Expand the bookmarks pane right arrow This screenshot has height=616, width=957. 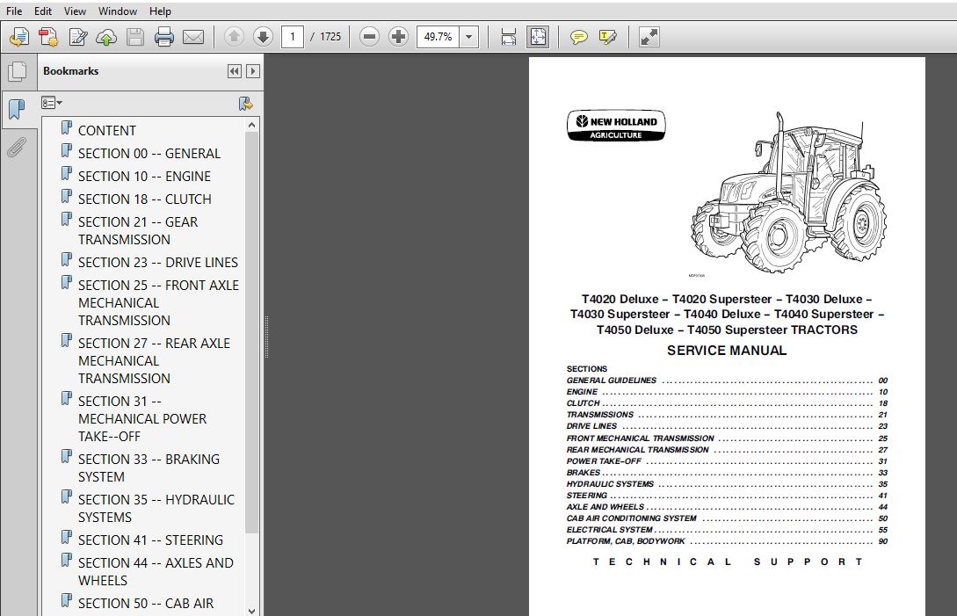[x=253, y=71]
